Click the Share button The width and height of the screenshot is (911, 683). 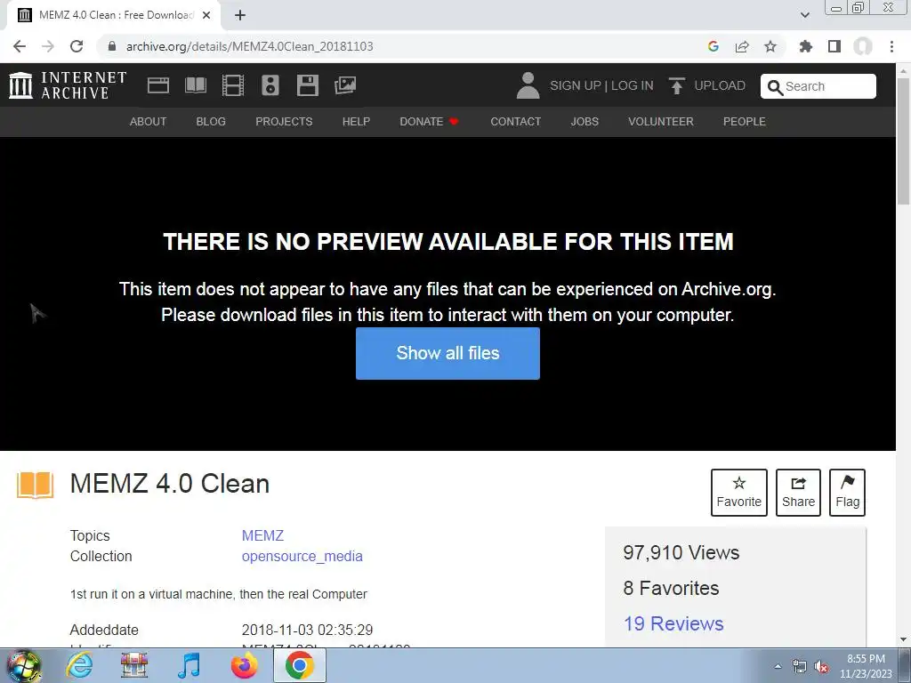point(798,492)
